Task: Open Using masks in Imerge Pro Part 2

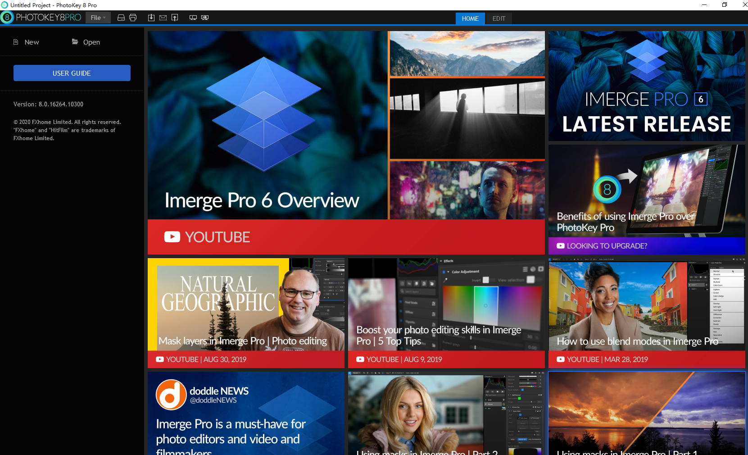Action: coord(446,414)
